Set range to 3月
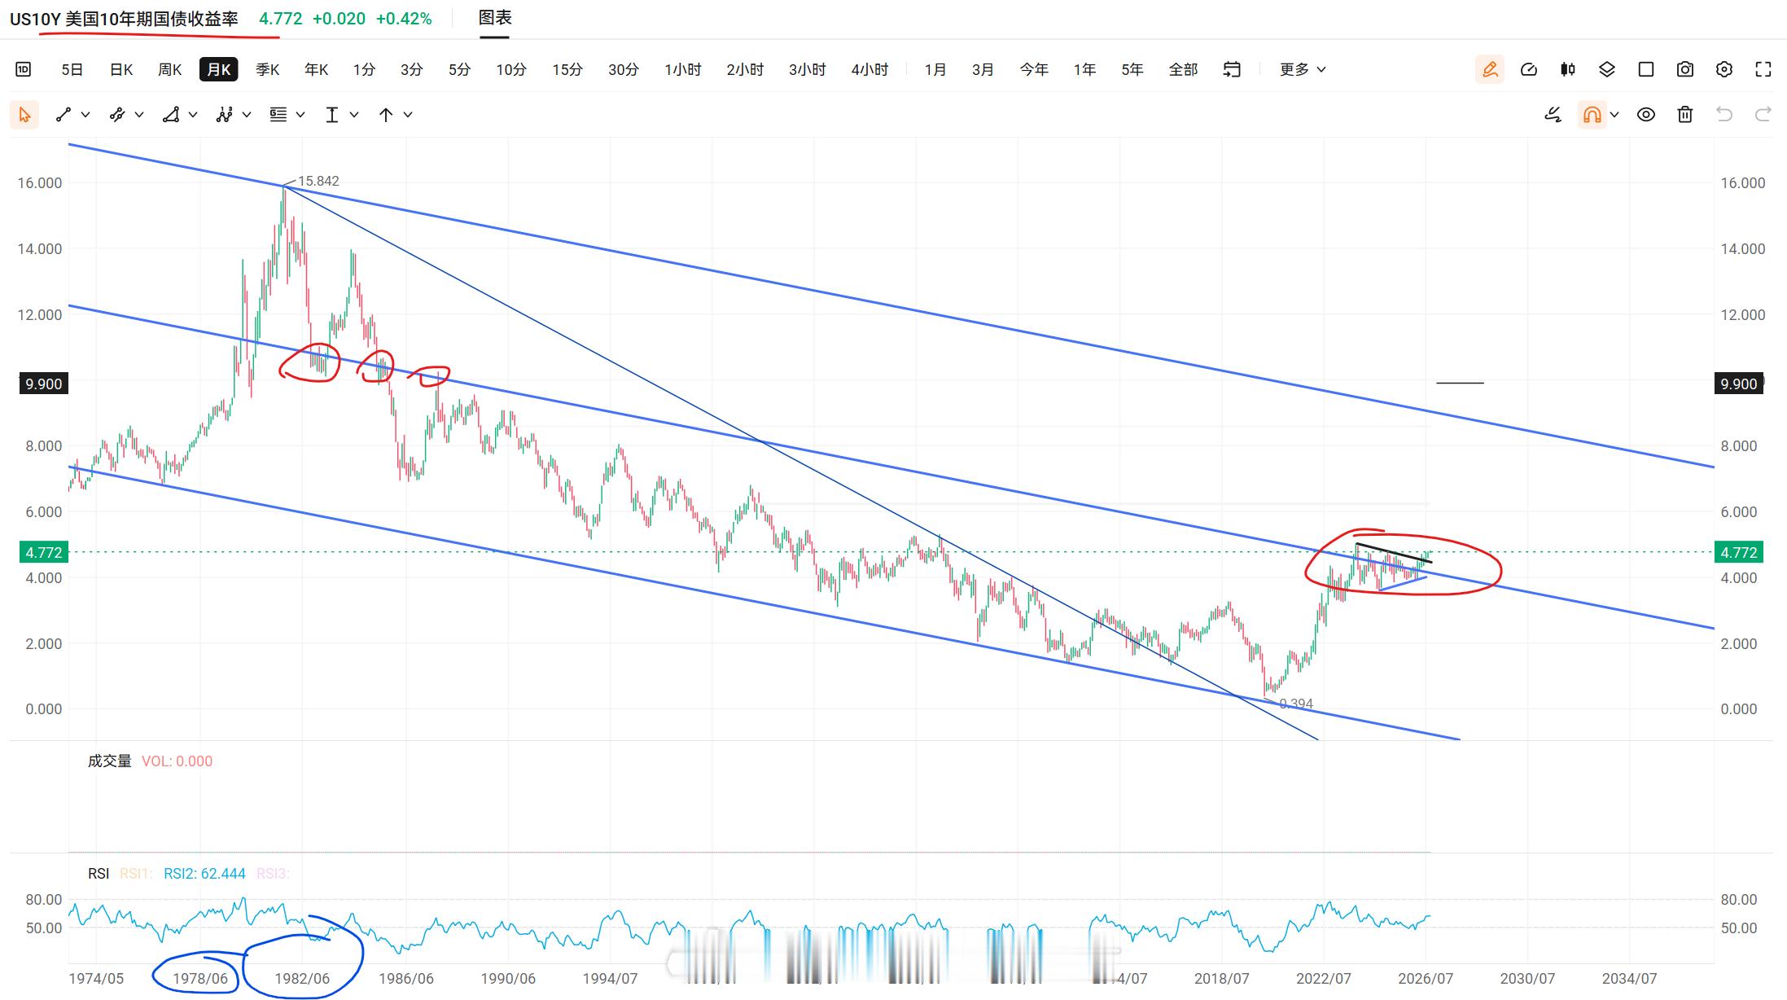The height and width of the screenshot is (1000, 1787). pyautogui.click(x=983, y=69)
